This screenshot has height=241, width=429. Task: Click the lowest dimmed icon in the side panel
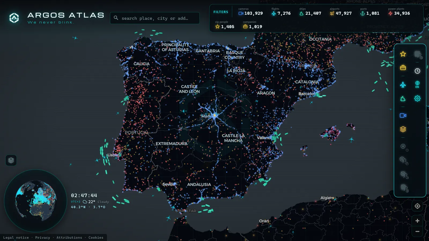(404, 188)
